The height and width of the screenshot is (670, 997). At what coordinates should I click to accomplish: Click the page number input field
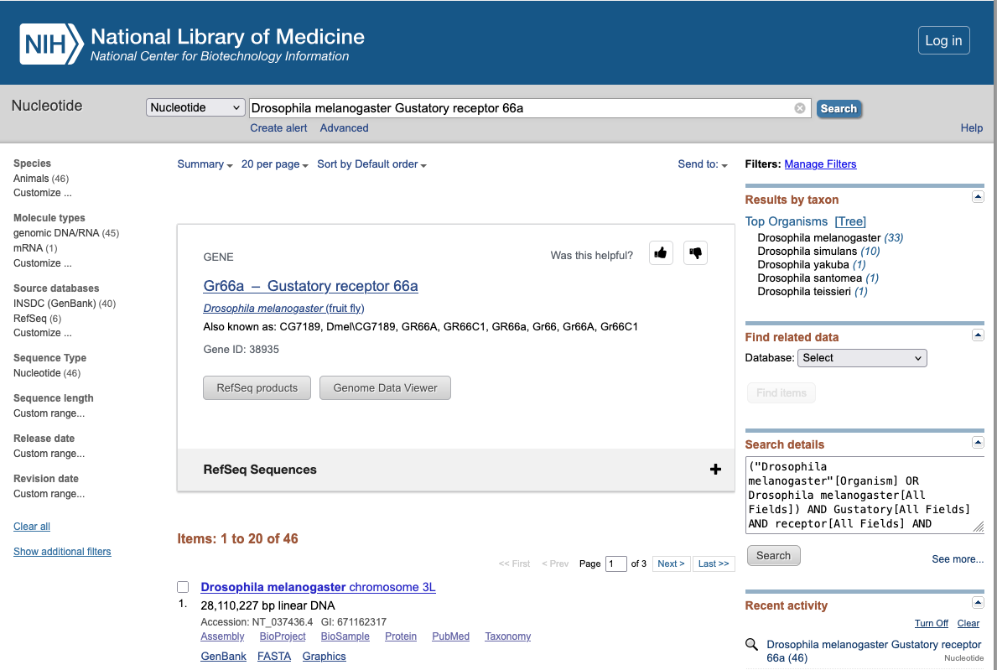[x=616, y=564]
